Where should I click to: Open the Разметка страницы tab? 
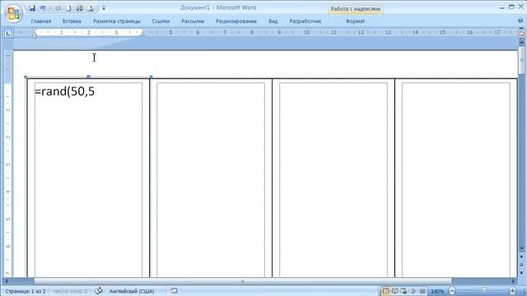coord(117,21)
